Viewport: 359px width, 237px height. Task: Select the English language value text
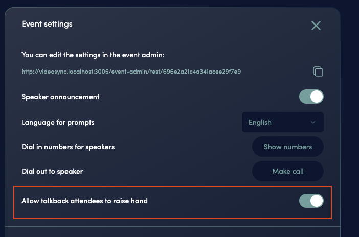[x=260, y=122]
